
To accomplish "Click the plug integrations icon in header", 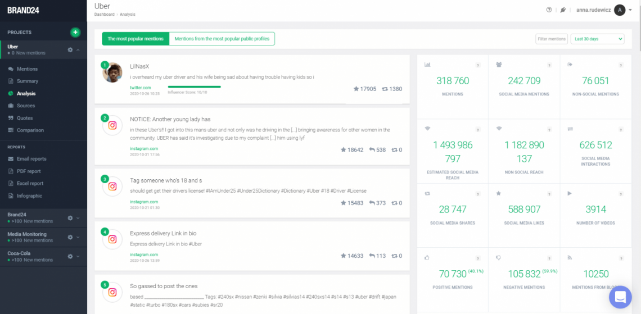I will [563, 10].
